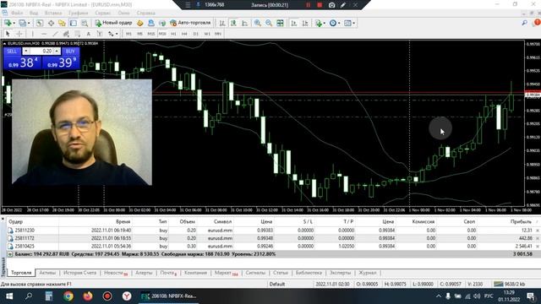Select the Cursor arrow tool
Image resolution: width=541 pixels, height=304 pixels.
point(8,34)
